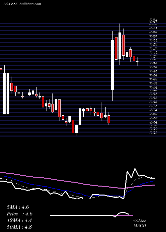
Task: Click the '<<Live MACD' label
Action: (140, 223)
